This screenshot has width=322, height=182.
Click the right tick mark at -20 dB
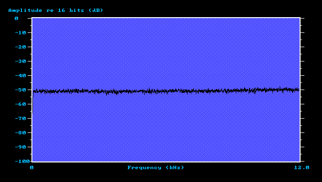pos(302,47)
